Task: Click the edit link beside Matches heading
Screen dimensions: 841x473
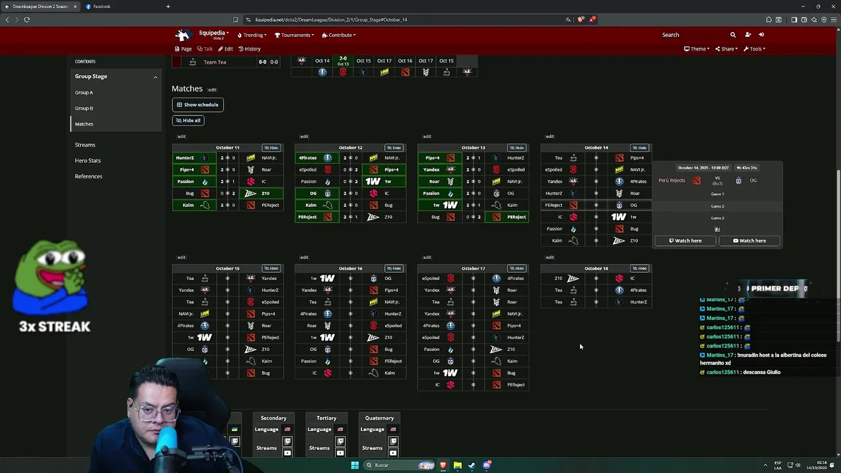Action: tap(212, 90)
